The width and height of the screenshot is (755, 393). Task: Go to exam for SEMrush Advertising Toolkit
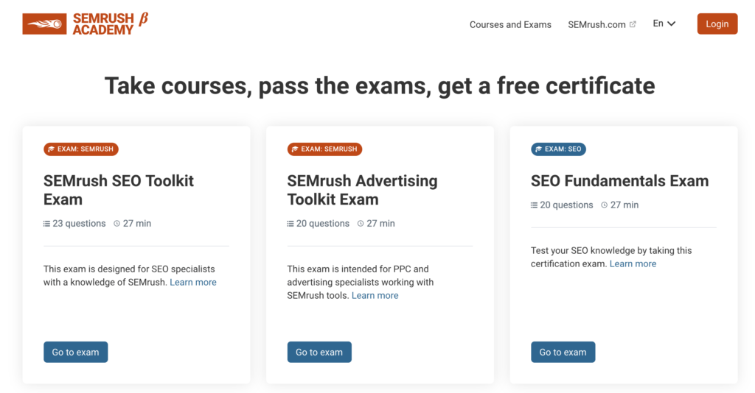[x=319, y=352]
